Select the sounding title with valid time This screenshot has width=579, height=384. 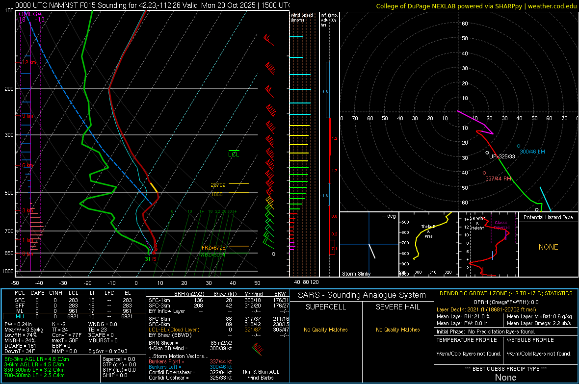pos(152,5)
